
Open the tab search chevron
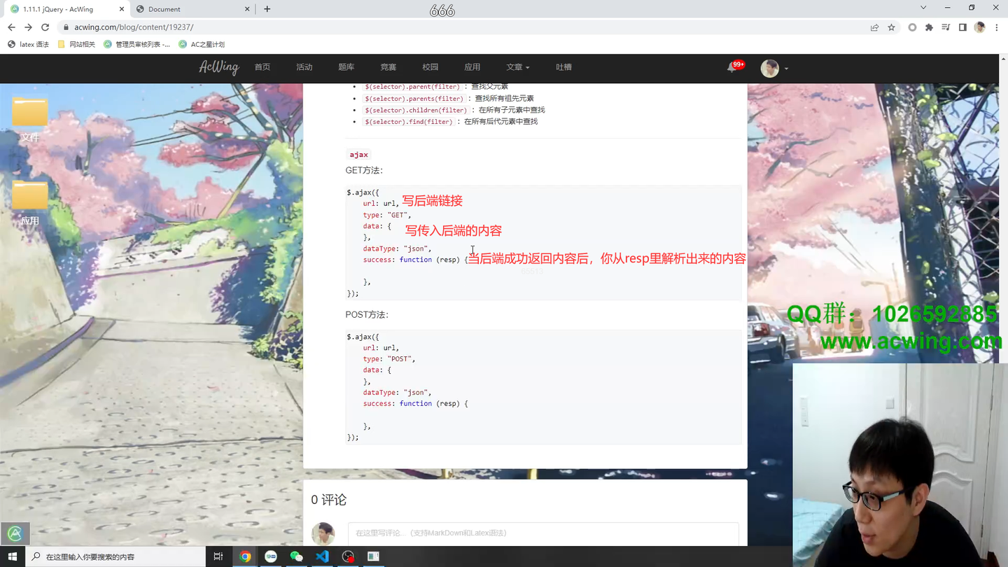(923, 8)
